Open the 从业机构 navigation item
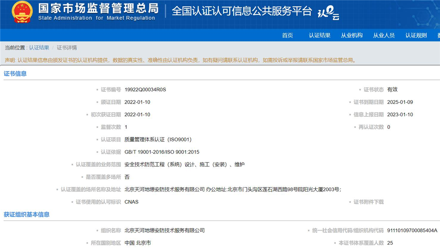Image resolution: width=440 pixels, height=249 pixels. click(x=352, y=36)
